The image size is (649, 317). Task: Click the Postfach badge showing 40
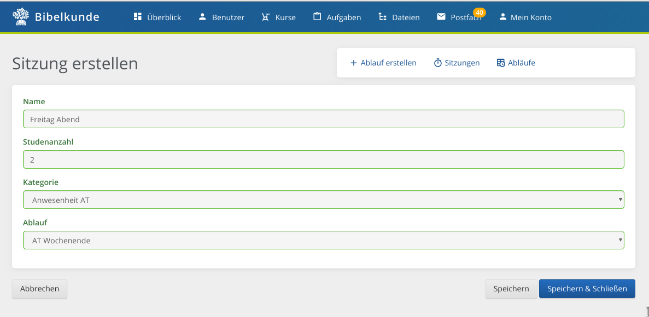click(x=480, y=13)
